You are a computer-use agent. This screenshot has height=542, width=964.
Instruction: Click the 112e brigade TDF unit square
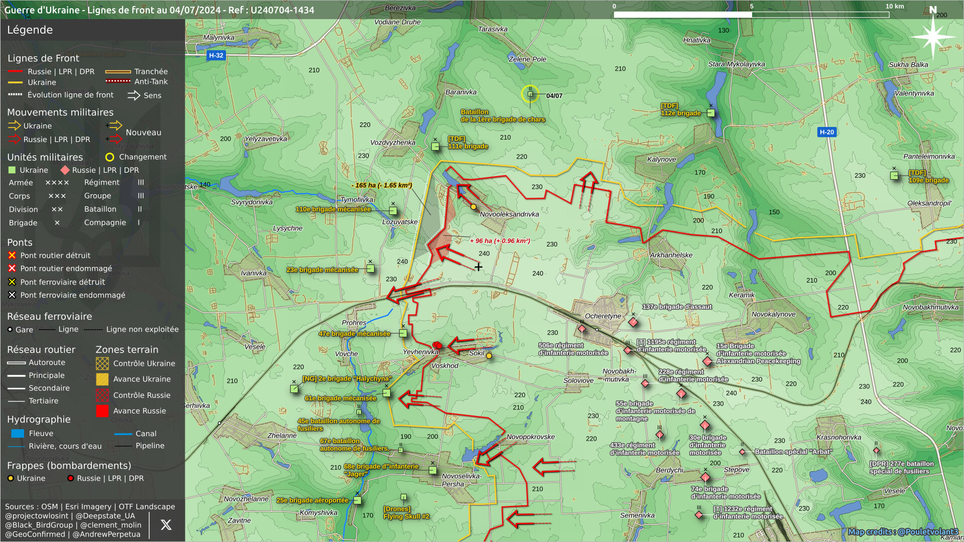click(710, 113)
